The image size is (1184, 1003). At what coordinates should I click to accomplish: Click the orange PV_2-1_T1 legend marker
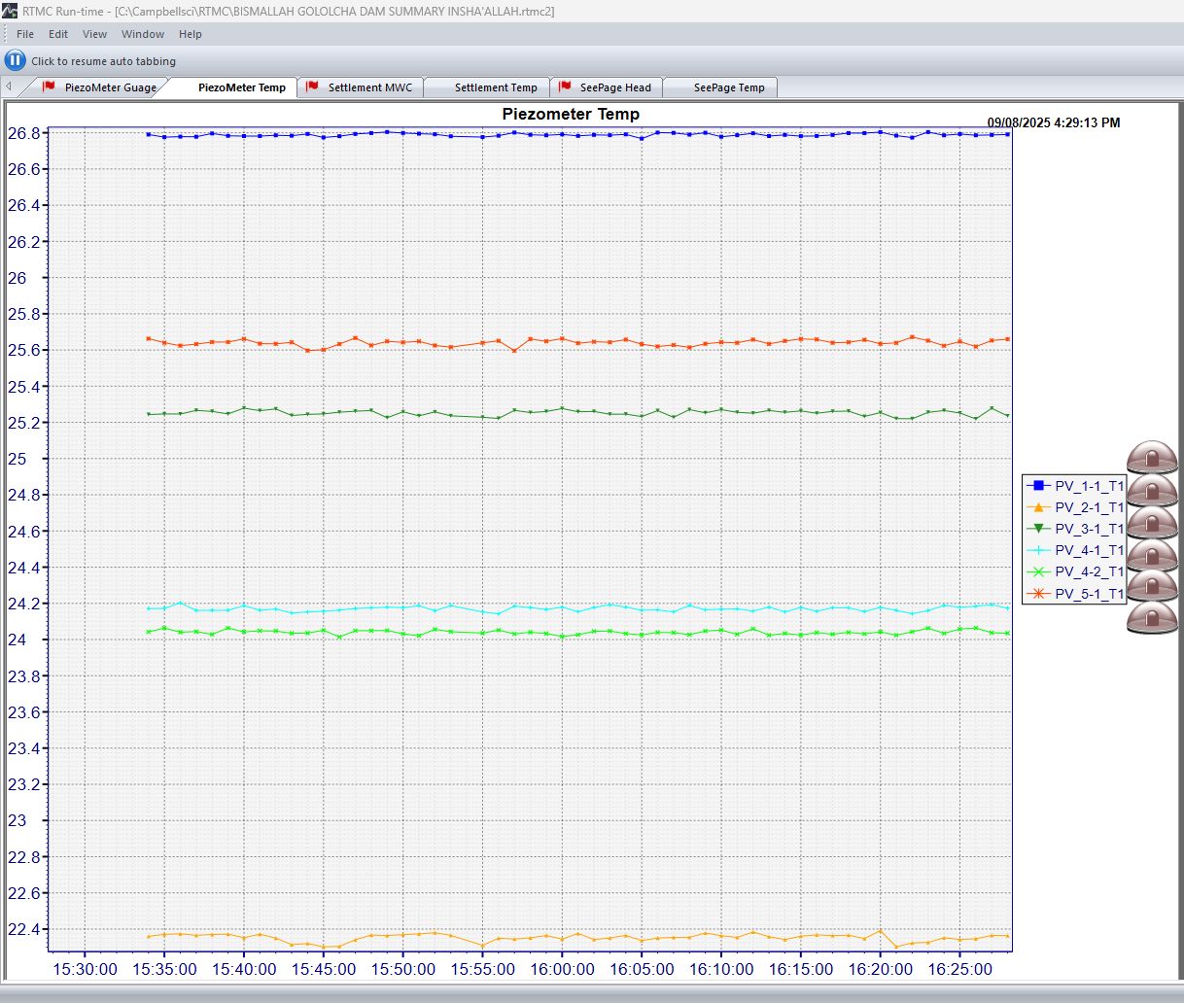(1037, 507)
